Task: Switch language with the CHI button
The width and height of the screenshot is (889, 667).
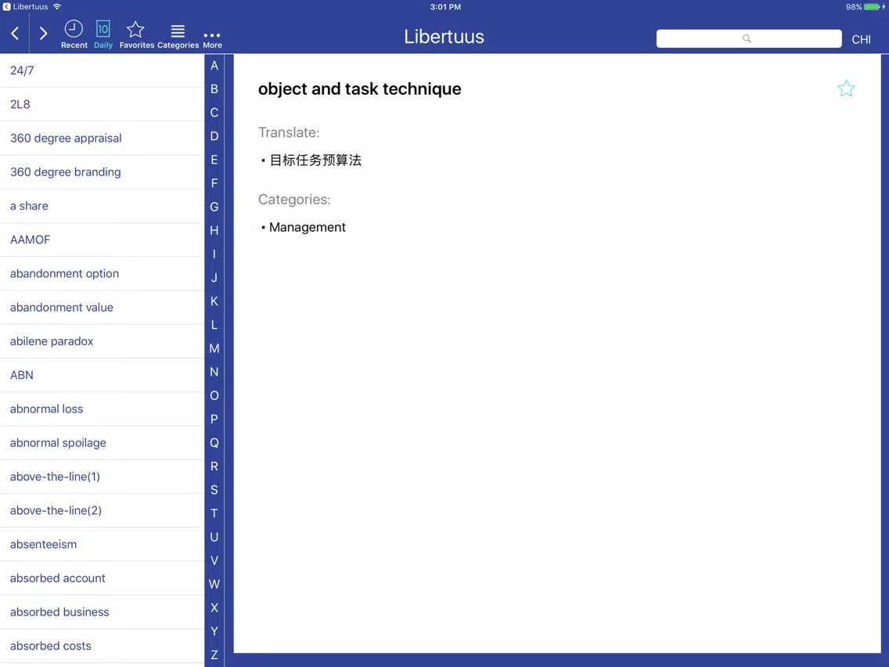Action: tap(861, 40)
